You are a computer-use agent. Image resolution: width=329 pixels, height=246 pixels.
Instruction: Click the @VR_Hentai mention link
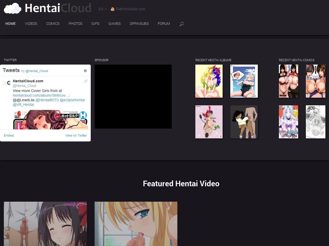[x=23, y=105]
